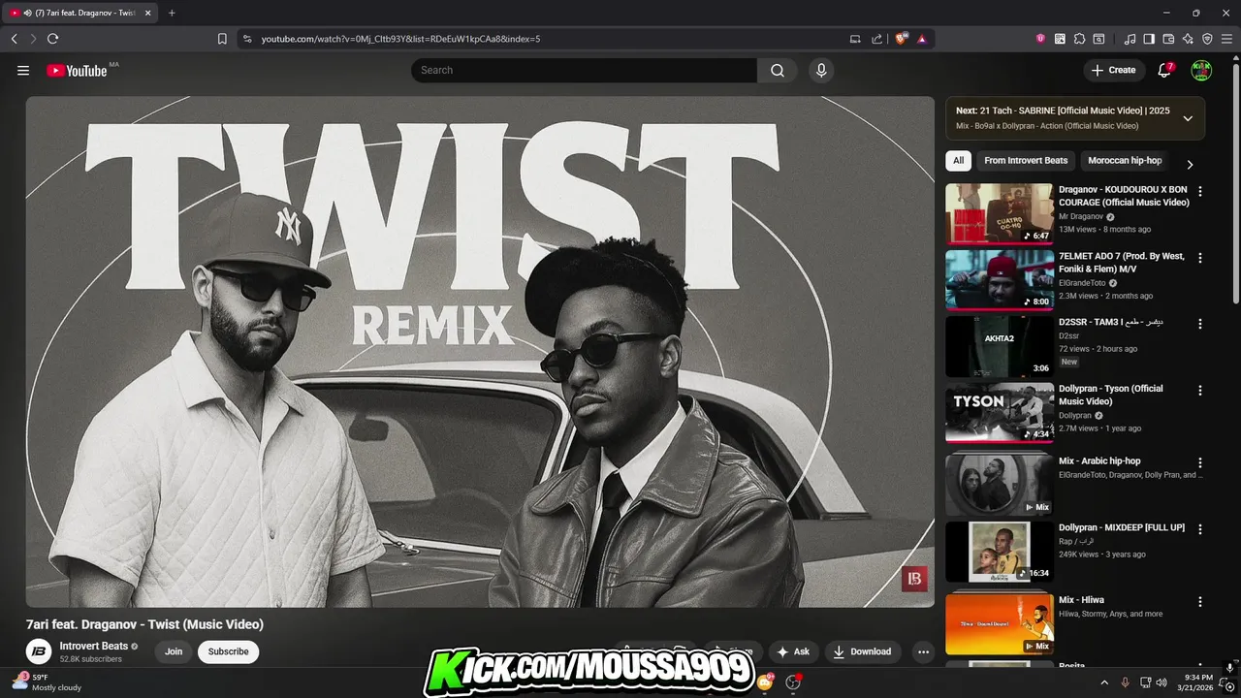Open the YouTube guide hamburger menu
The image size is (1241, 698).
click(x=23, y=70)
